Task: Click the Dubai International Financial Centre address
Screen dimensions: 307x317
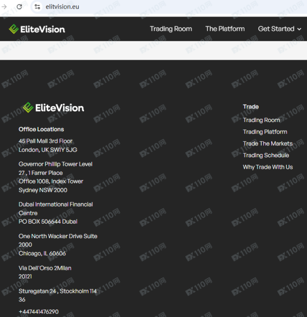Action: 55,213
